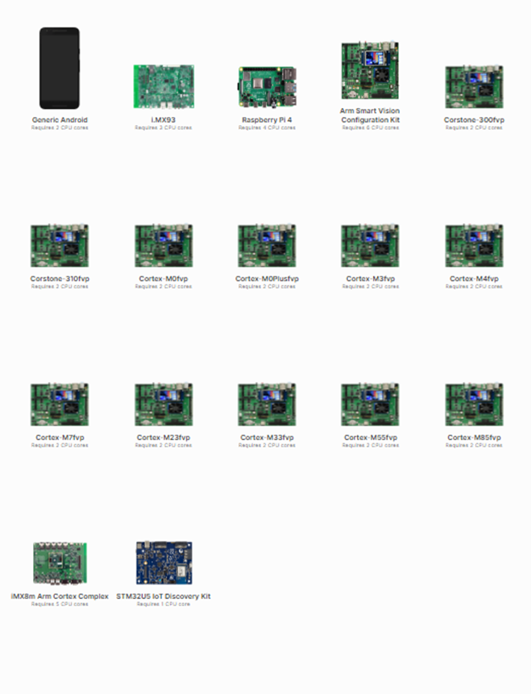Choose the iMX8m Arm Cortex Complex image

click(60, 563)
